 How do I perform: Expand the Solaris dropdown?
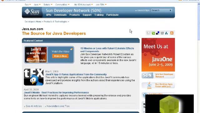48,5
